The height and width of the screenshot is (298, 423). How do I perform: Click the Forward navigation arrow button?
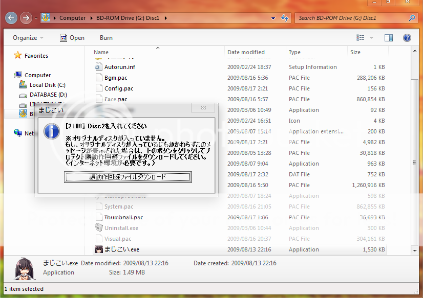tap(26, 18)
